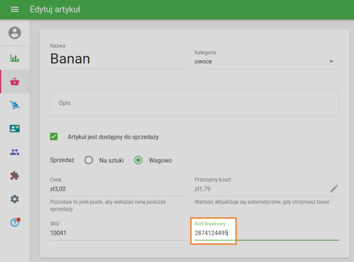Open the settings gear icon
The width and height of the screenshot is (354, 262).
pos(15,199)
